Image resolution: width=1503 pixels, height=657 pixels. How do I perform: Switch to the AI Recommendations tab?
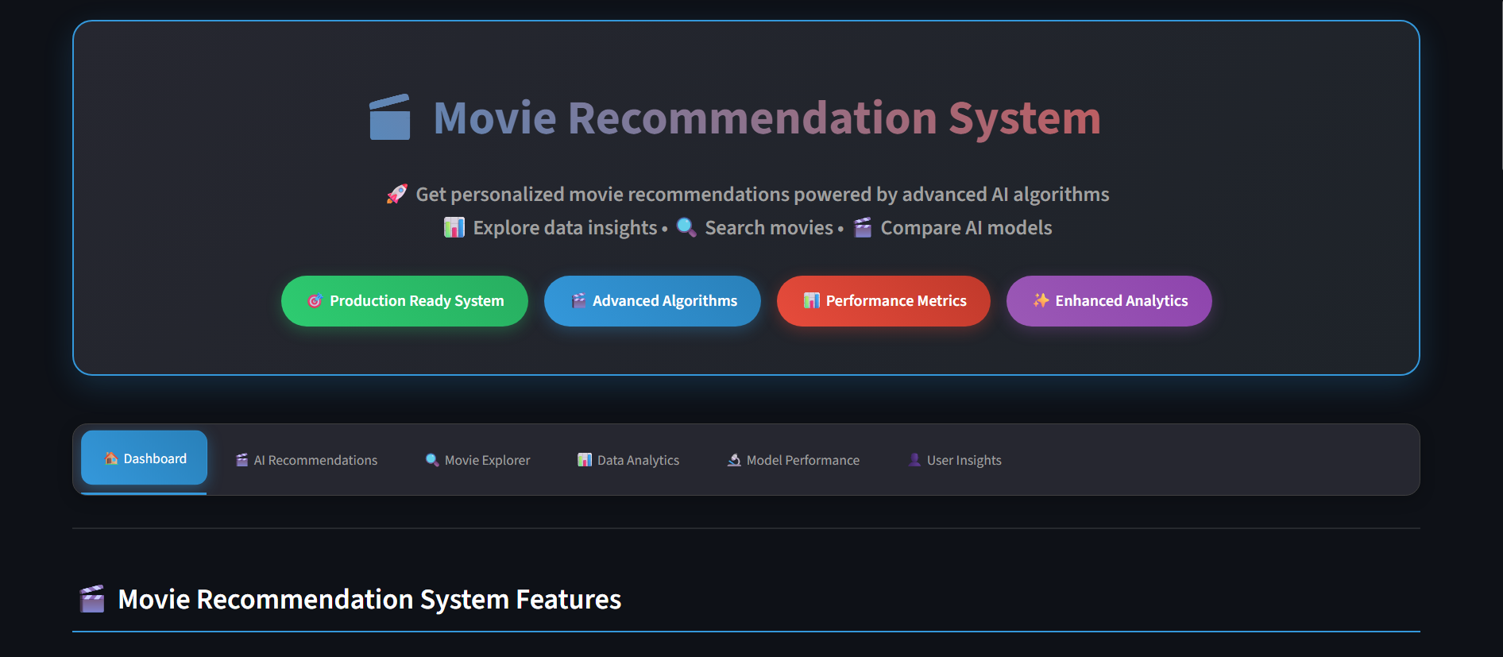click(x=306, y=460)
